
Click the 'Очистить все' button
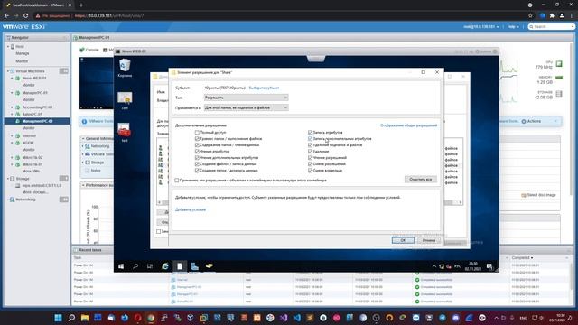point(420,179)
